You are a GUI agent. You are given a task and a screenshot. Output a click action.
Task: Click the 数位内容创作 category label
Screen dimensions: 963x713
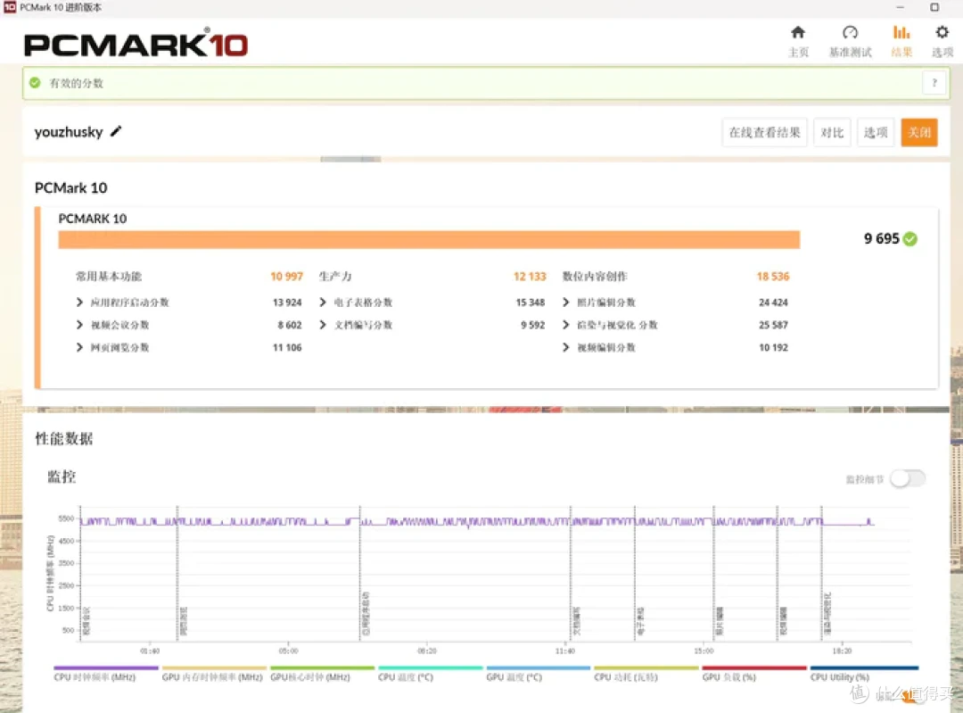click(x=595, y=276)
